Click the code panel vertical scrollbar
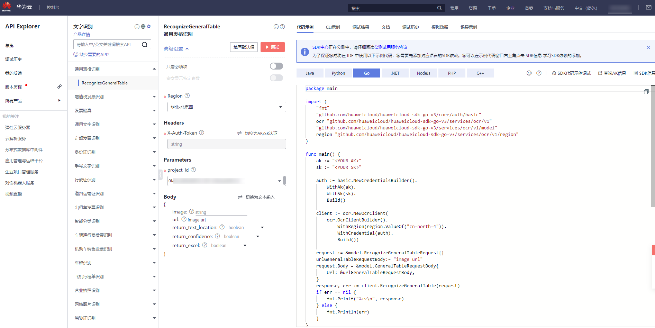 point(653,145)
